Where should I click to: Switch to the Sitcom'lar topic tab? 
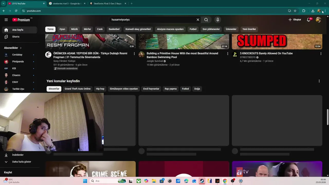54,89
